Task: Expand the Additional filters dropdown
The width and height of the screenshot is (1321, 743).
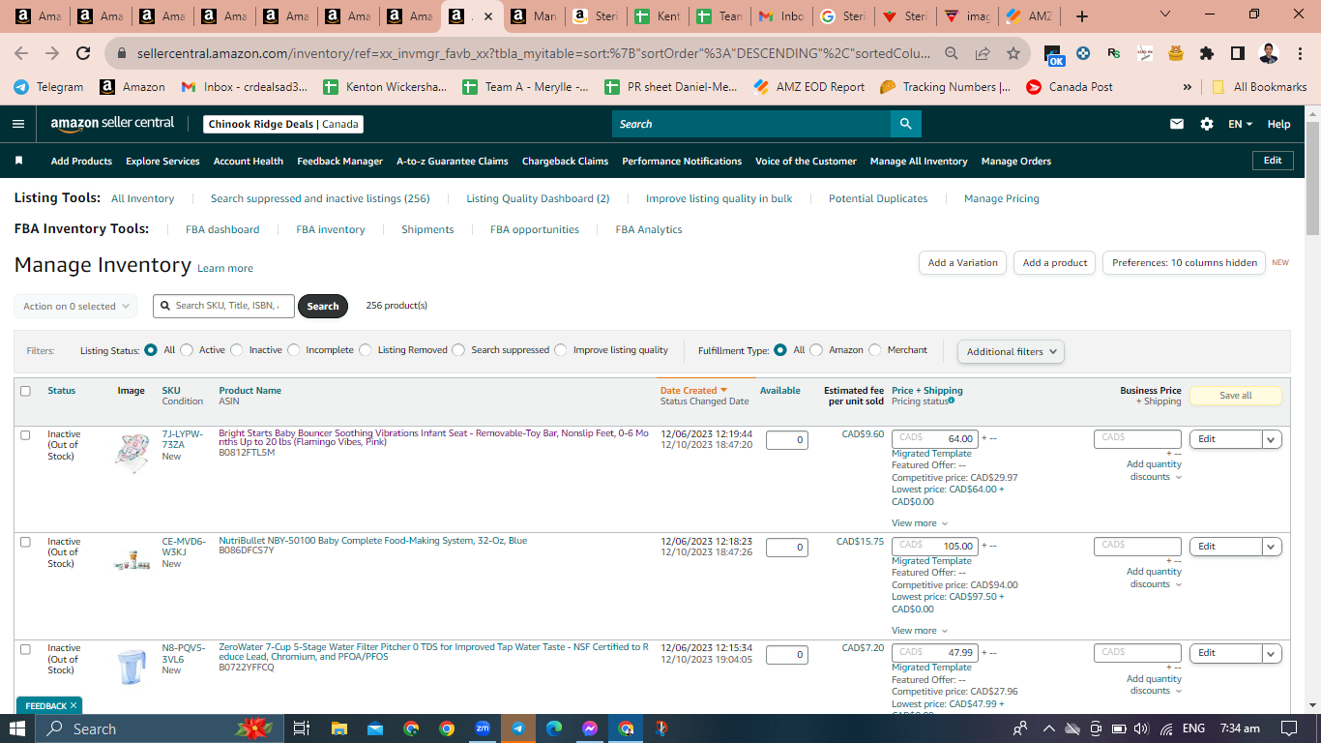Action: 1011,351
